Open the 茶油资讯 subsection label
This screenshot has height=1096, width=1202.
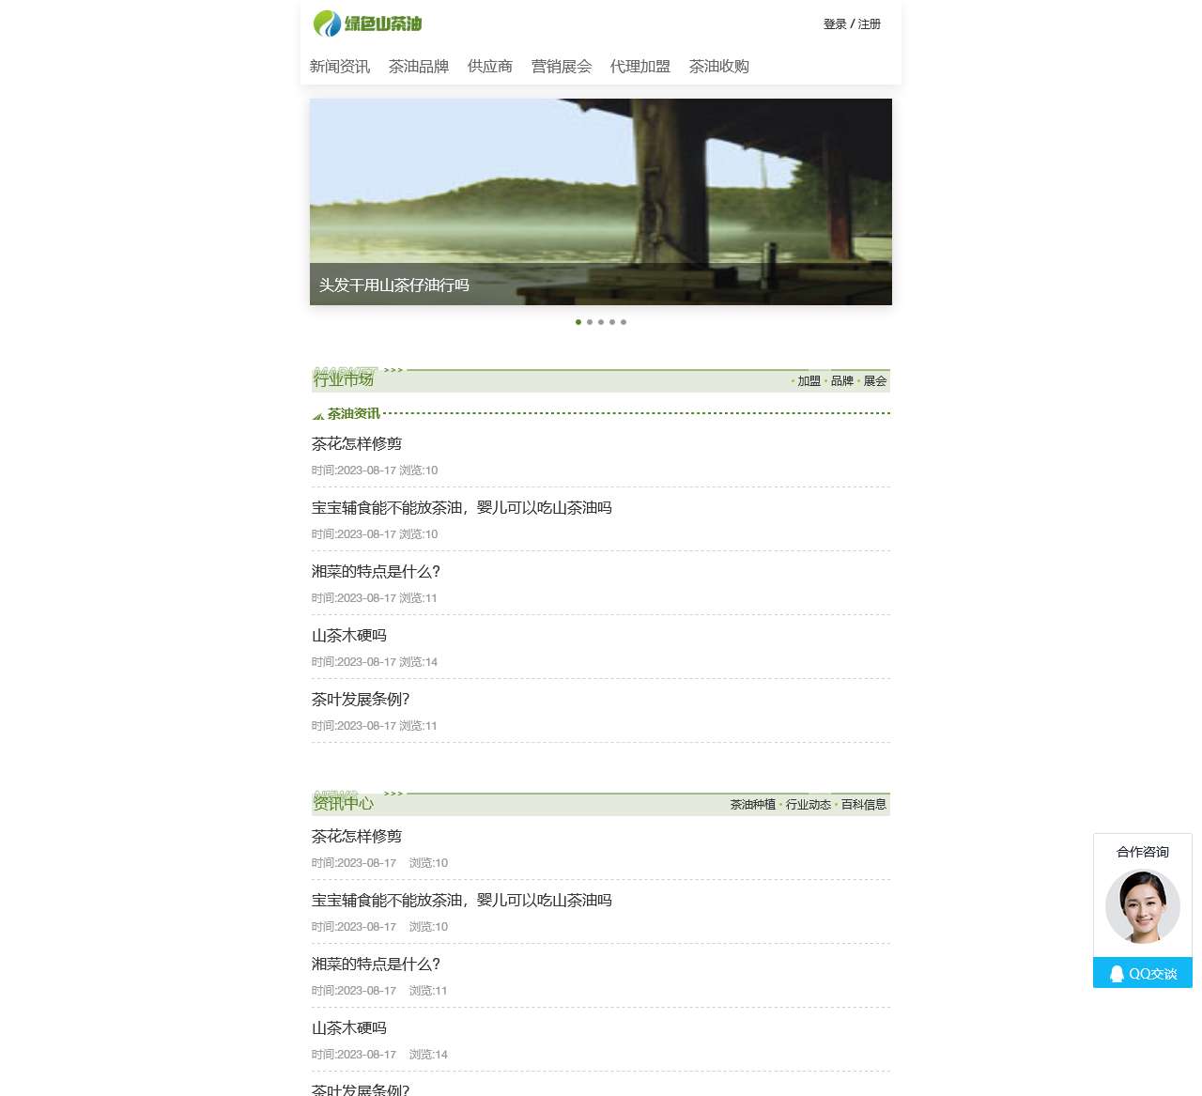click(353, 413)
